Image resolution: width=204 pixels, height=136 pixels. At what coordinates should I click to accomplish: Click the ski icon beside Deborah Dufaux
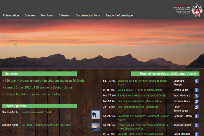[x=197, y=116]
